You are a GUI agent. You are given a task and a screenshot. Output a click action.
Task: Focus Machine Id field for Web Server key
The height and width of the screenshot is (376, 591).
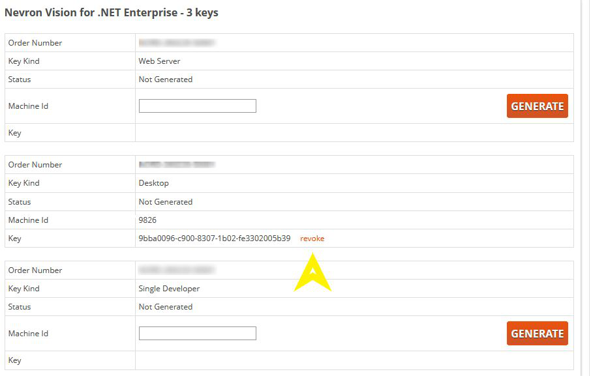pos(197,106)
